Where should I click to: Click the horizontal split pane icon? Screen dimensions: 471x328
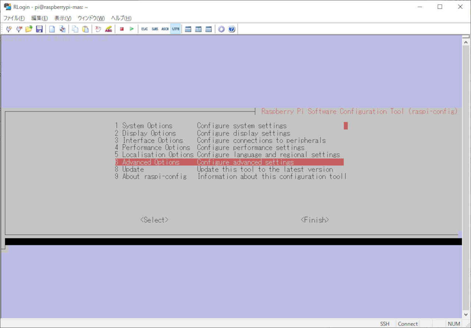pyautogui.click(x=188, y=29)
